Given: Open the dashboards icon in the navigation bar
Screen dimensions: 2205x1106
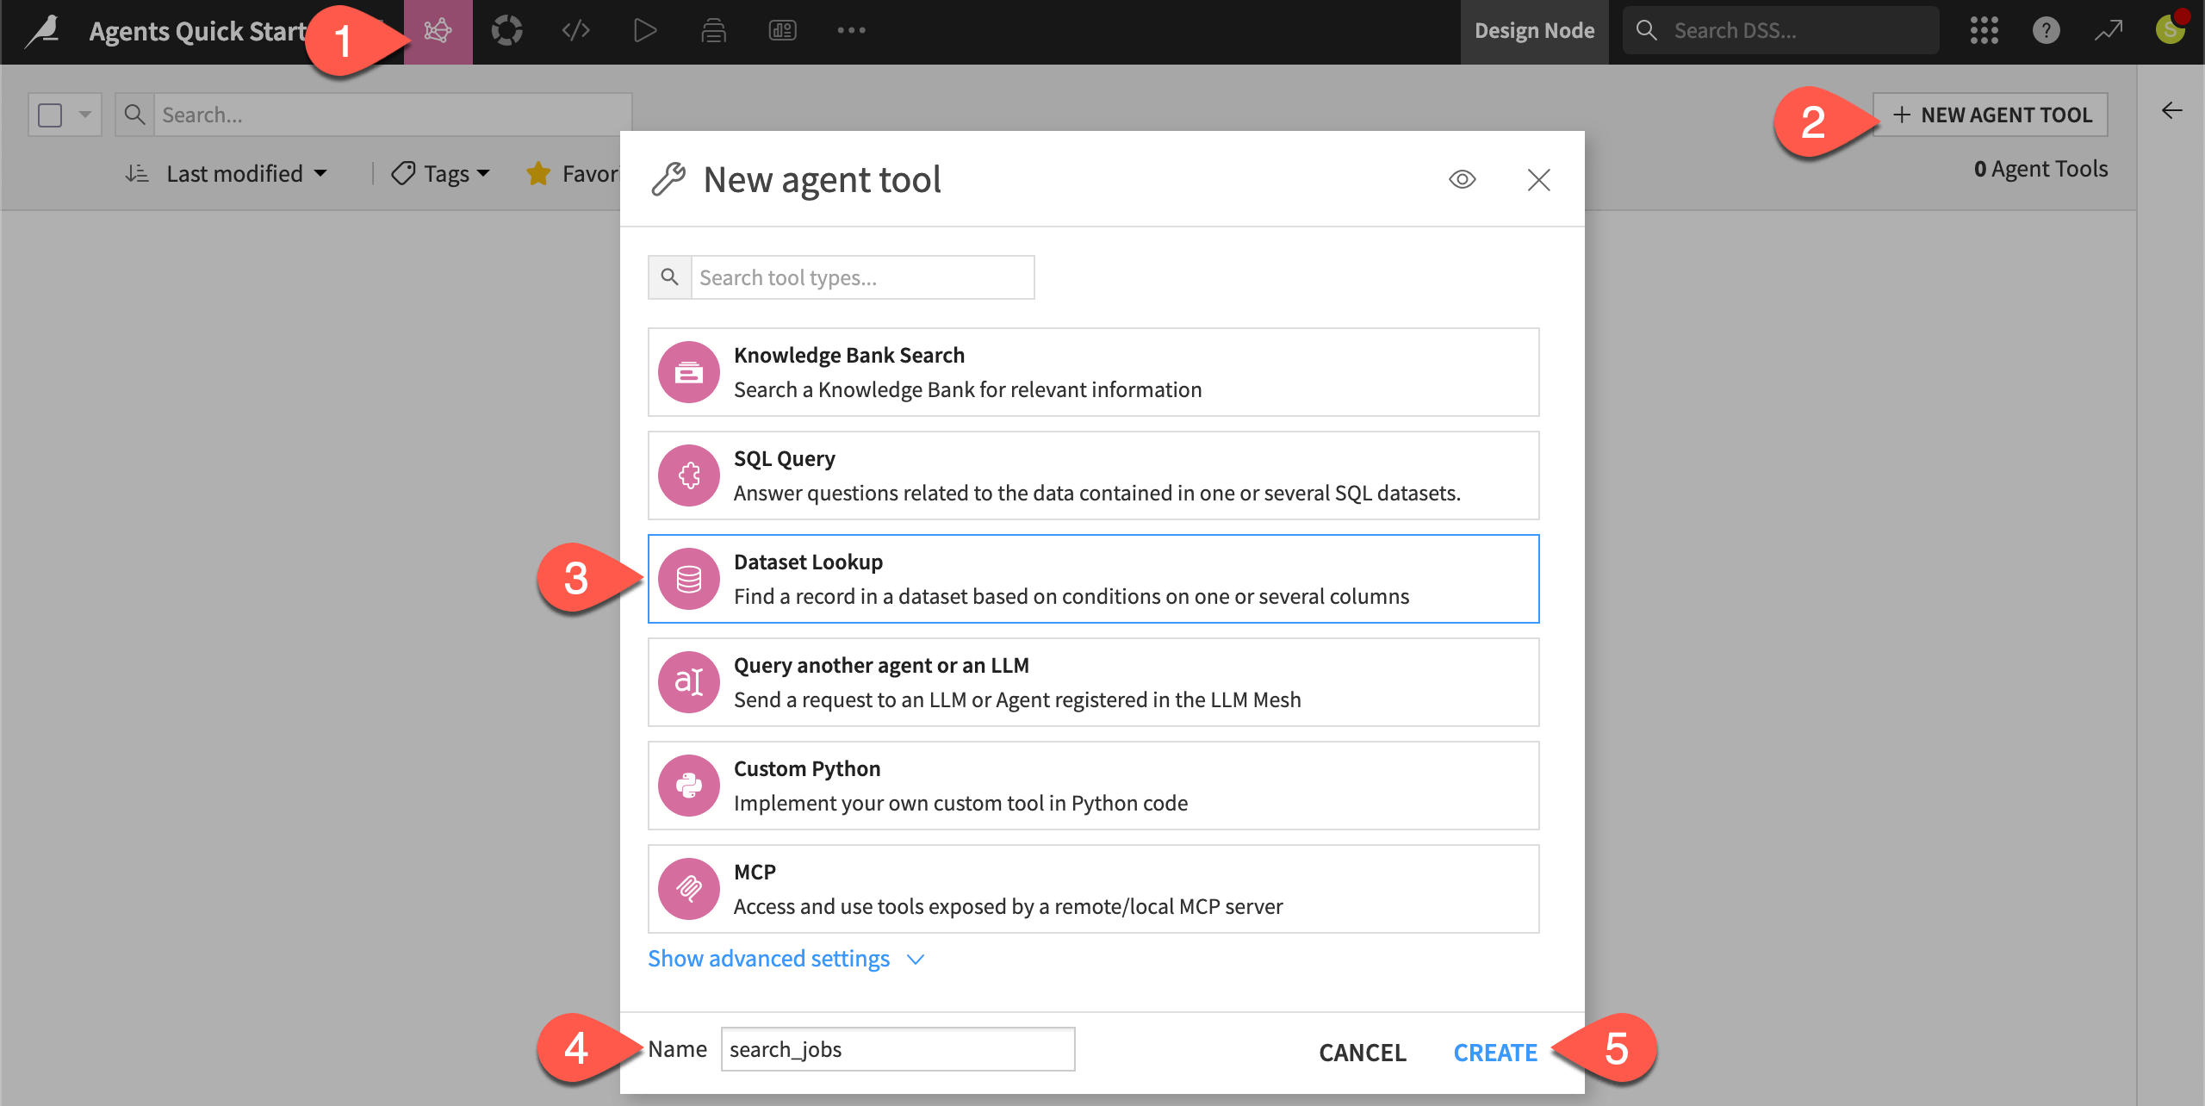Looking at the screenshot, I should coord(782,30).
